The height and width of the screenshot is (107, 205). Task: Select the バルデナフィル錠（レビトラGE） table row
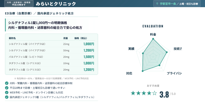click(51, 57)
